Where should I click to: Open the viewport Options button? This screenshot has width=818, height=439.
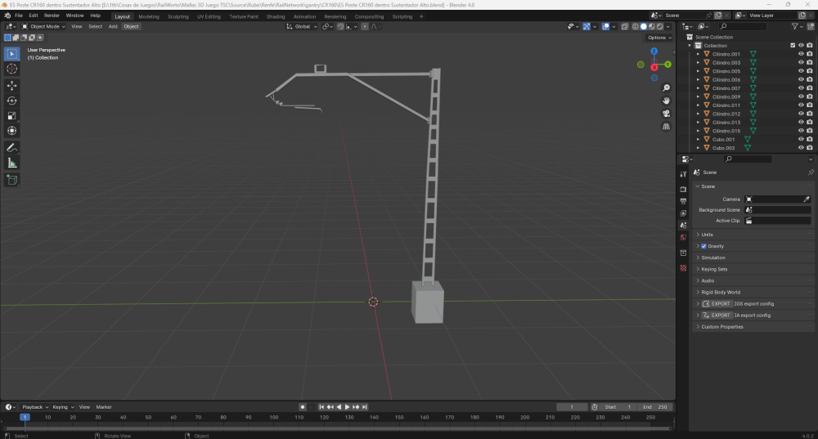coord(657,38)
